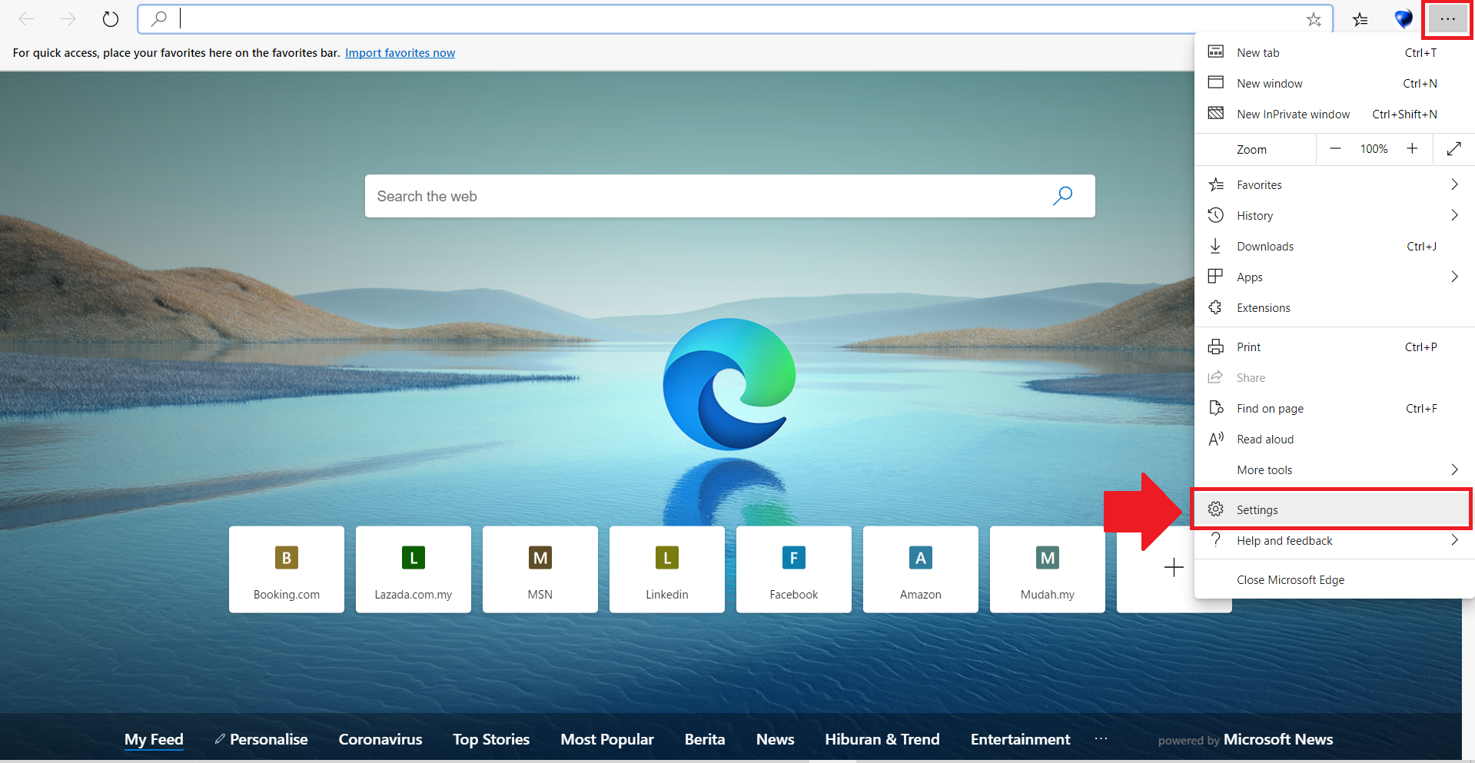Decrease zoom with the minus button
1475x763 pixels.
click(x=1335, y=149)
